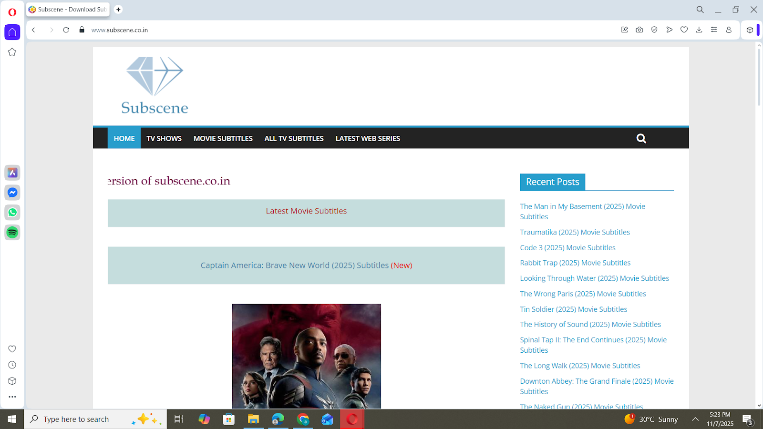Toggle the VPN shield badge
This screenshot has height=429, width=763.
pos(654,30)
